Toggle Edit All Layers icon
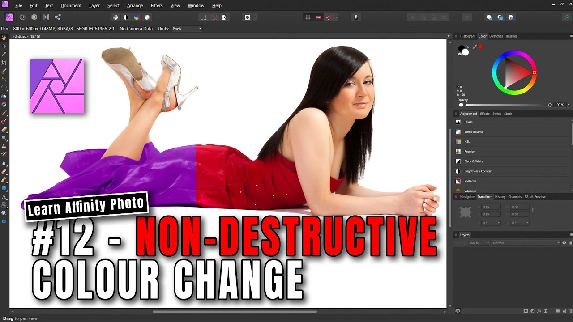Screen dimensions: 573x322 pos(458,311)
